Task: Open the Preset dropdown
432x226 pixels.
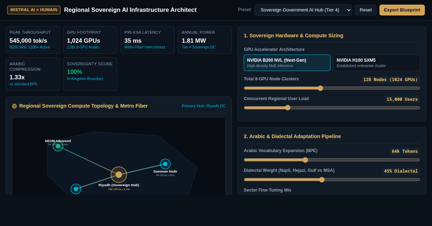Action: 303,10
